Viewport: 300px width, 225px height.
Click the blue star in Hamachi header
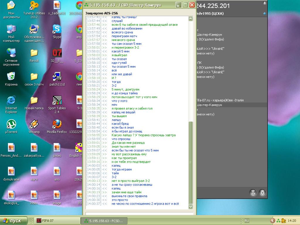(x=265, y=13)
